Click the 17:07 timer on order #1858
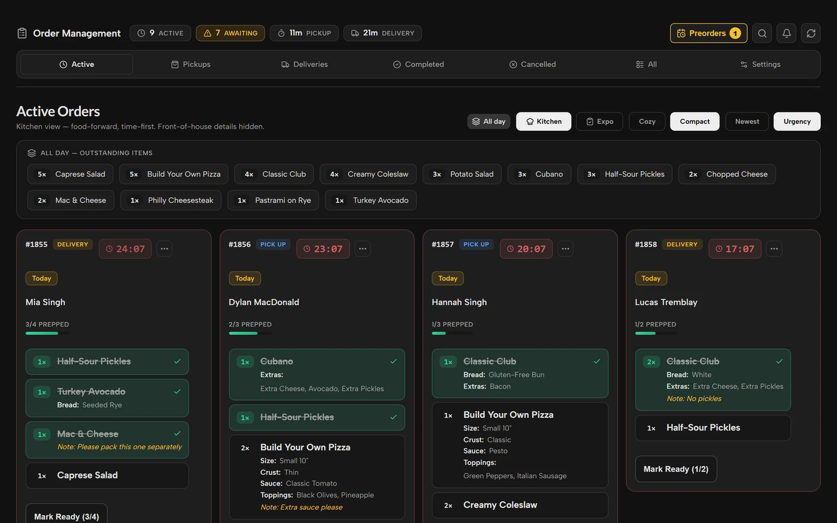This screenshot has height=523, width=837. [734, 249]
